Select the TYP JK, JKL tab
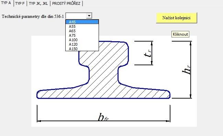The image size is (223, 136). click(38, 3)
